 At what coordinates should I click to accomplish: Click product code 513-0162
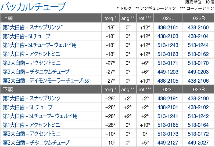[x=198, y=54]
